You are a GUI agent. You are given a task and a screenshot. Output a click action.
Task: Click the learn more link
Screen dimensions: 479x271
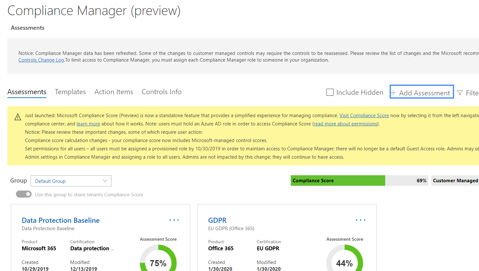[x=88, y=124]
